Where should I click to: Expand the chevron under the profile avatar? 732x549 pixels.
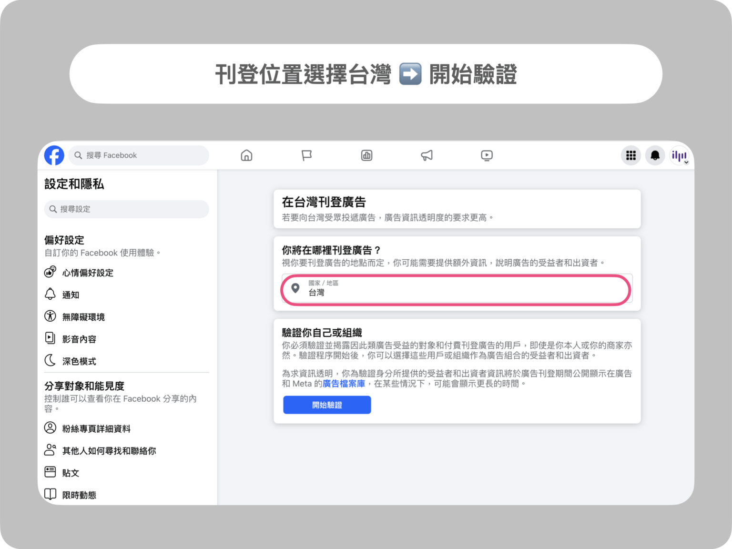(686, 162)
